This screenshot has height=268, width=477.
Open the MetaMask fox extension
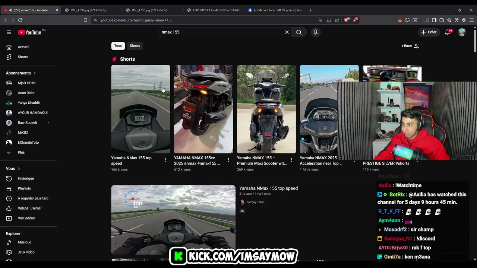[x=400, y=20]
